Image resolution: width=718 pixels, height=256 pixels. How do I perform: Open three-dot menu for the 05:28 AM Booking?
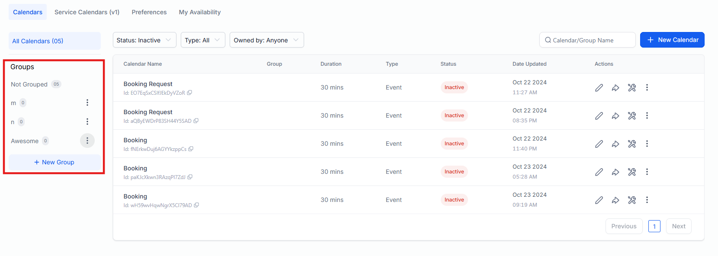point(647,172)
